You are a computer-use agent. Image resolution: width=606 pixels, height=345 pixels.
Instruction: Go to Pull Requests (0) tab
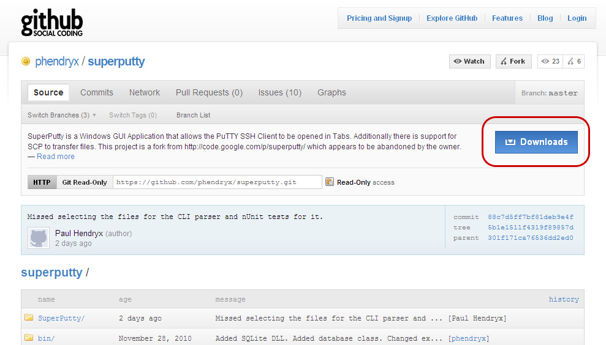[209, 92]
